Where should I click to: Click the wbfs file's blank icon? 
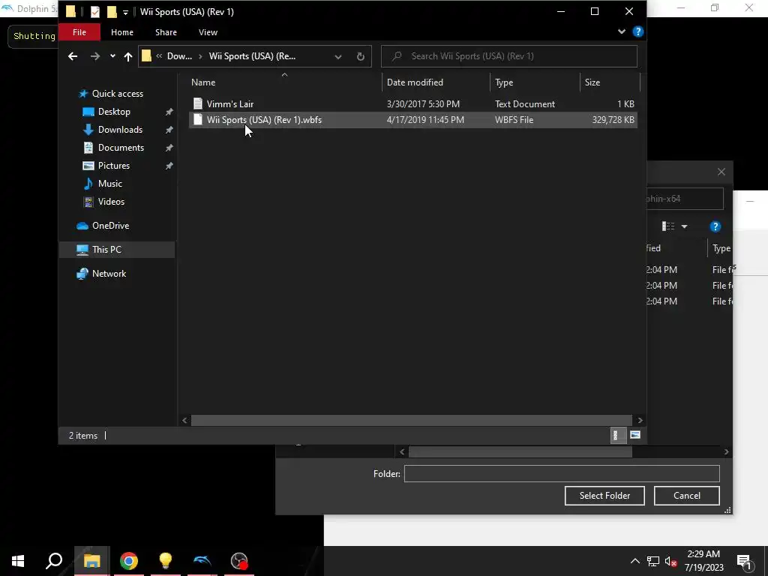198,119
